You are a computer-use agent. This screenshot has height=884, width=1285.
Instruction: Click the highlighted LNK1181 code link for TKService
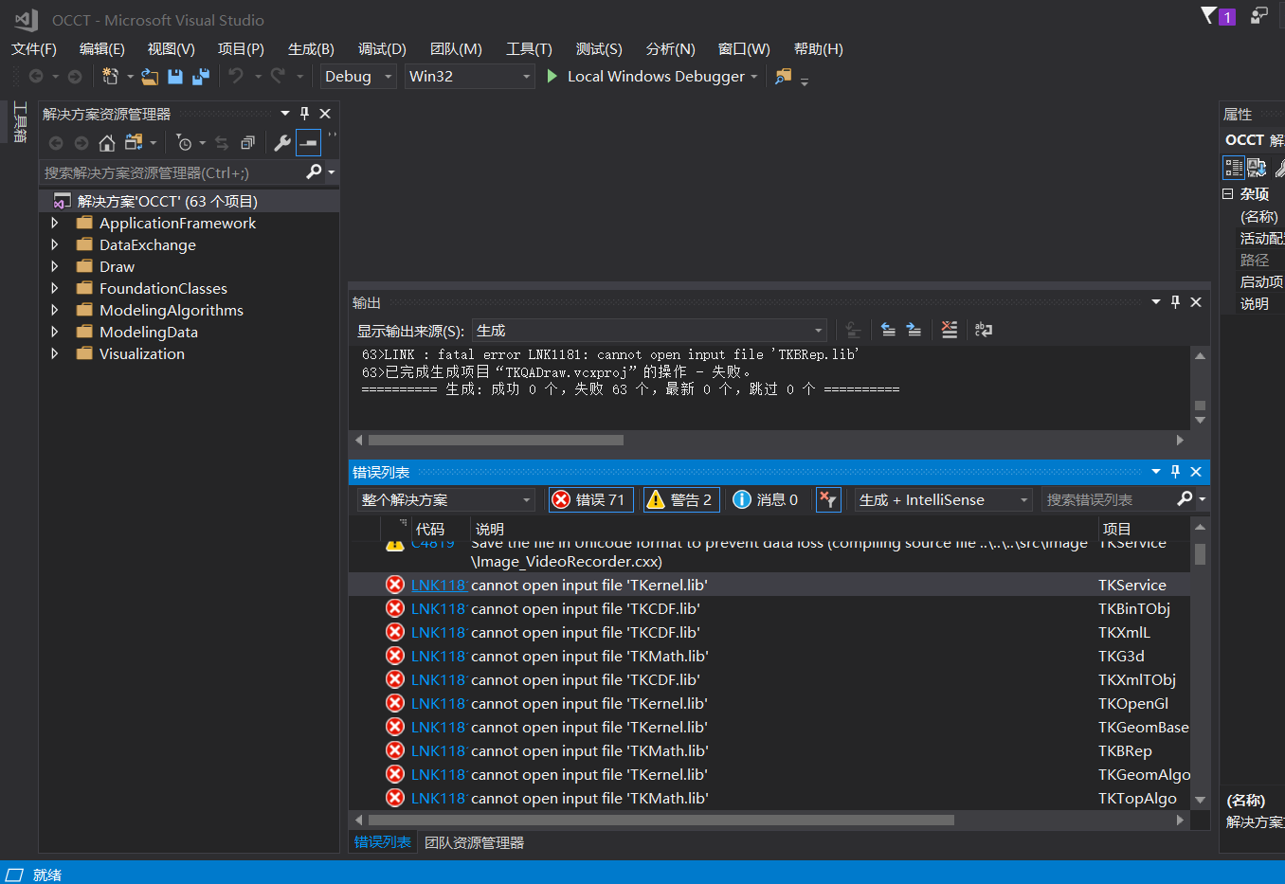438,585
